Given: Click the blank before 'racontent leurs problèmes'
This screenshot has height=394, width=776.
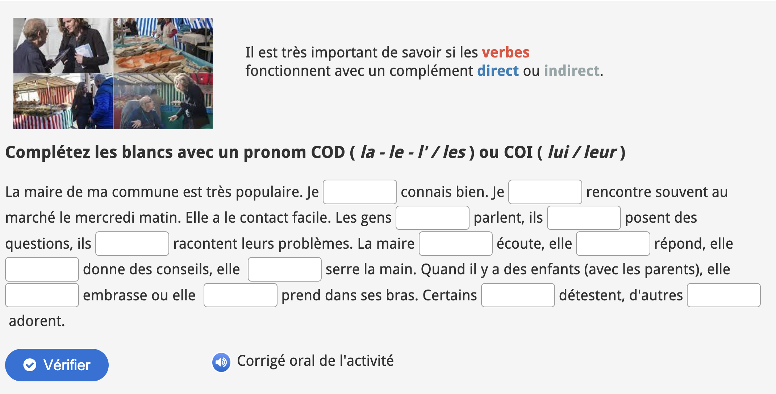Looking at the screenshot, I should 132,244.
